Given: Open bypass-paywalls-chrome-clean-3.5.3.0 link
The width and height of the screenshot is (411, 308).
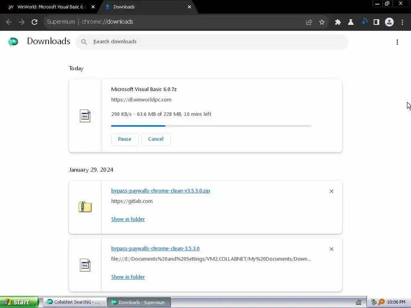Looking at the screenshot, I should 155,248.
